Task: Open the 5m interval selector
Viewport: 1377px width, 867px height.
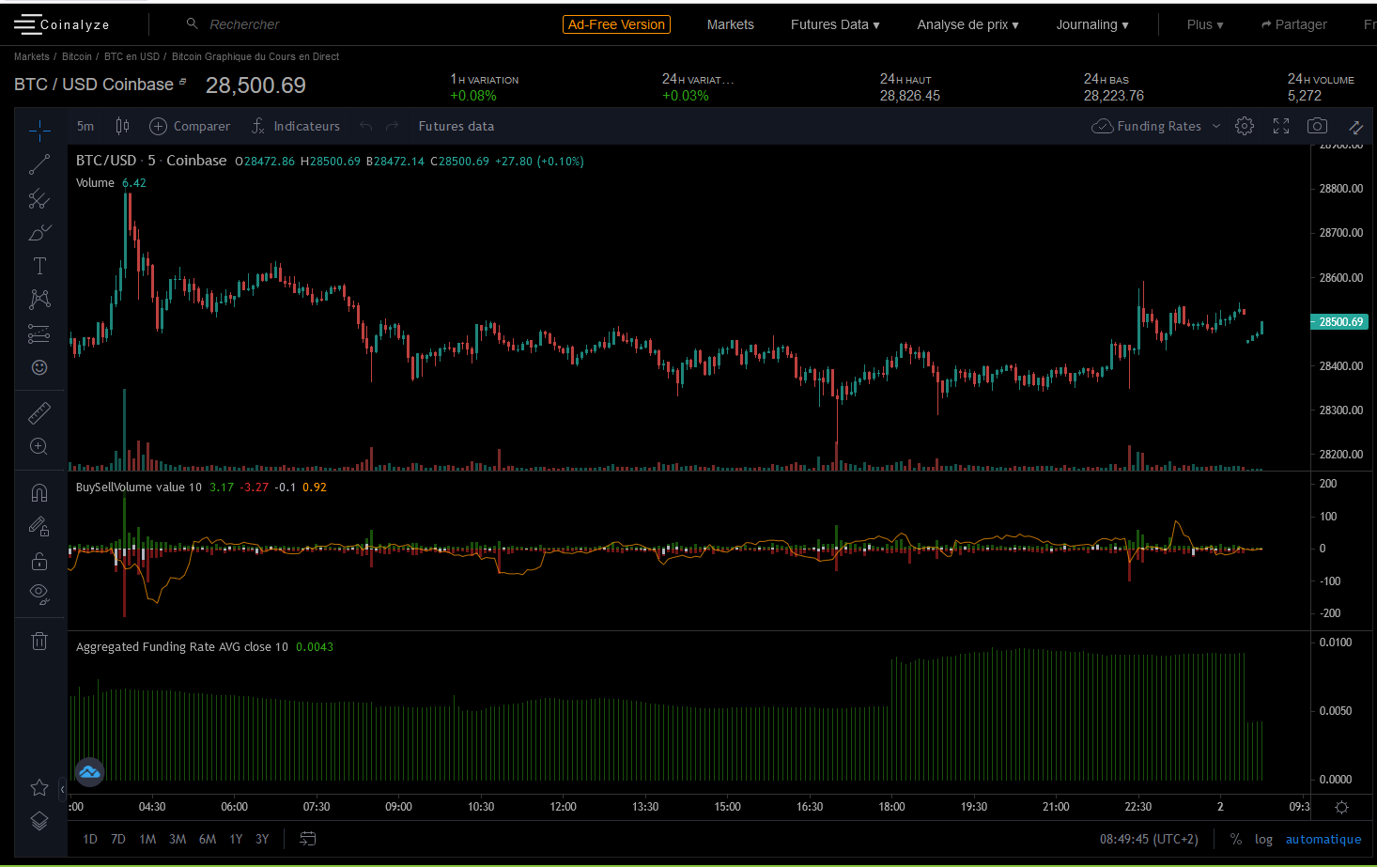Action: 85,126
